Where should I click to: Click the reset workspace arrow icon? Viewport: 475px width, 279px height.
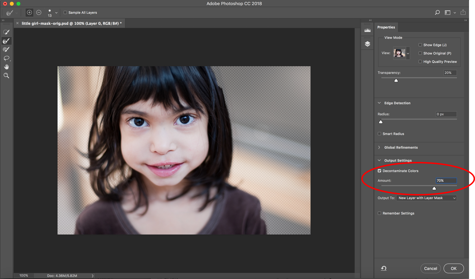(384, 268)
